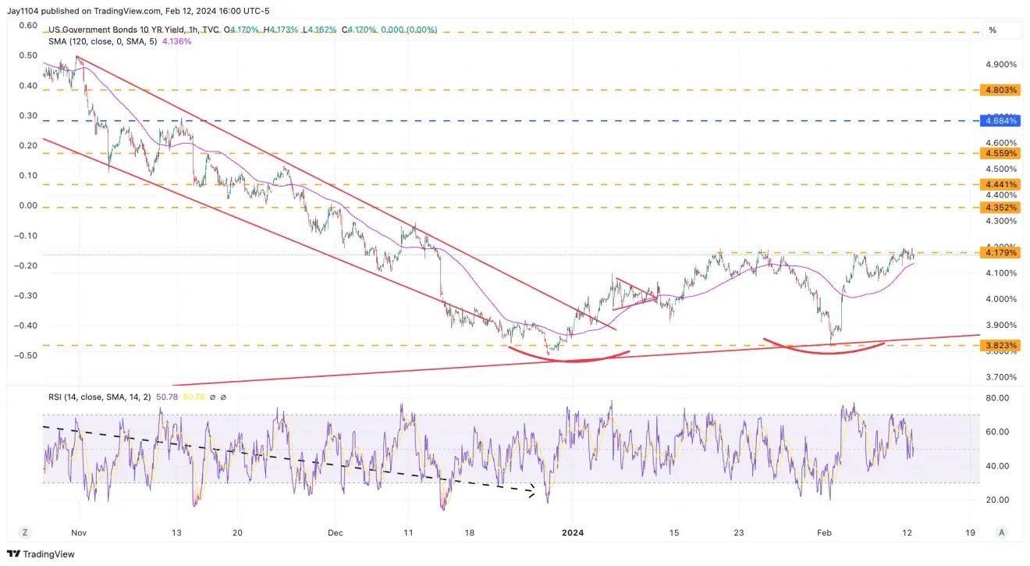Click the Dec label on the time axis

coord(336,532)
